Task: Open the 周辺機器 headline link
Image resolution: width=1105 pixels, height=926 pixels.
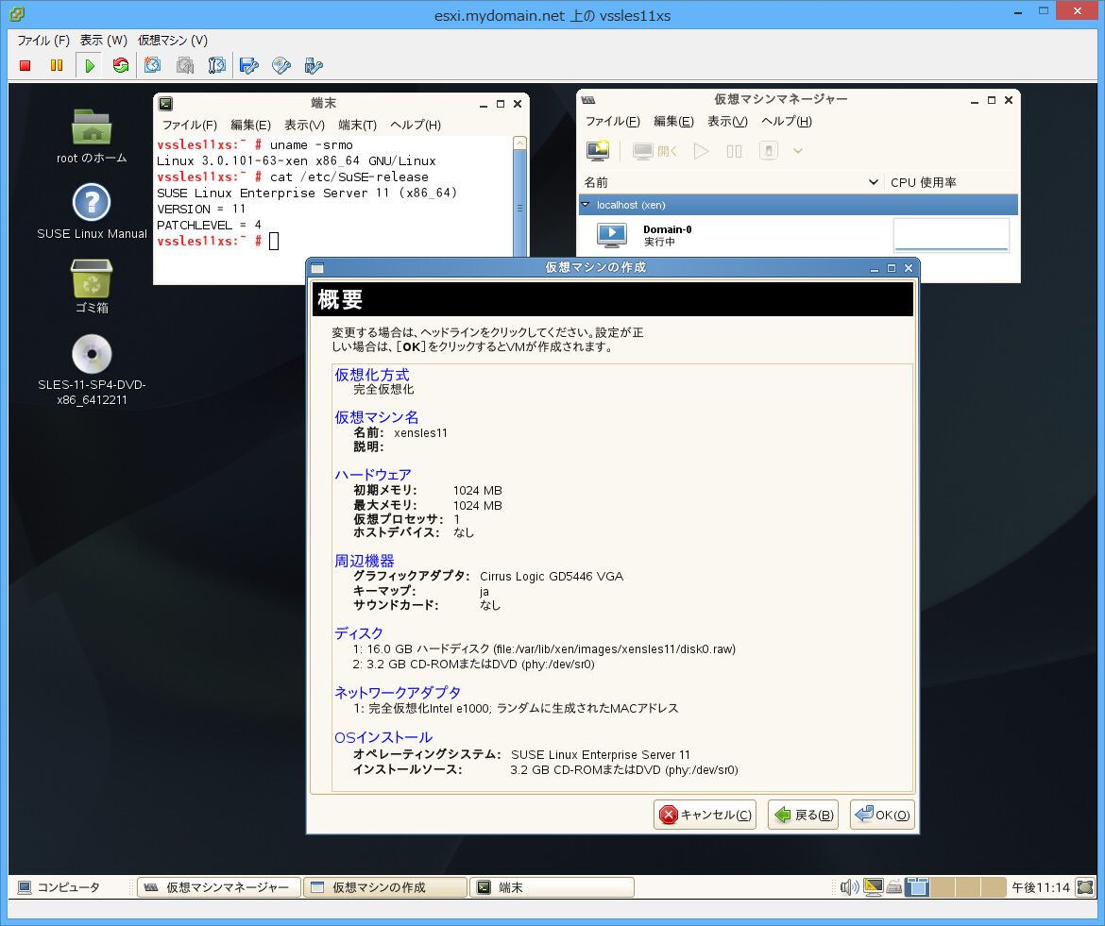Action: click(365, 561)
